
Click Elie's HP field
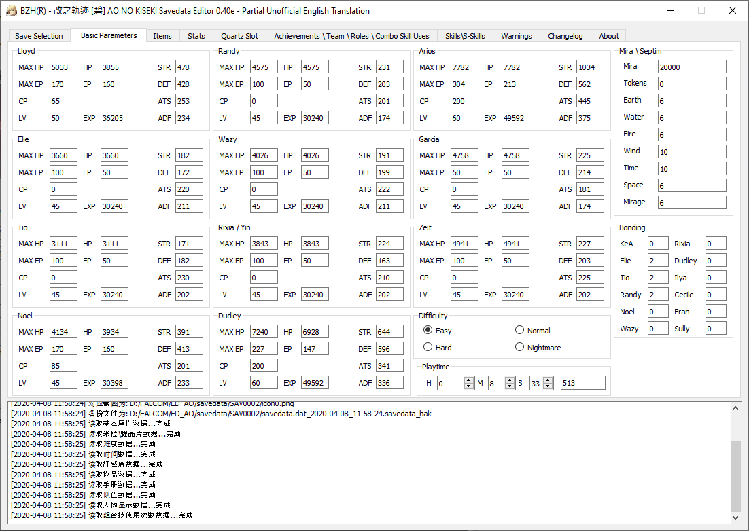coord(114,155)
